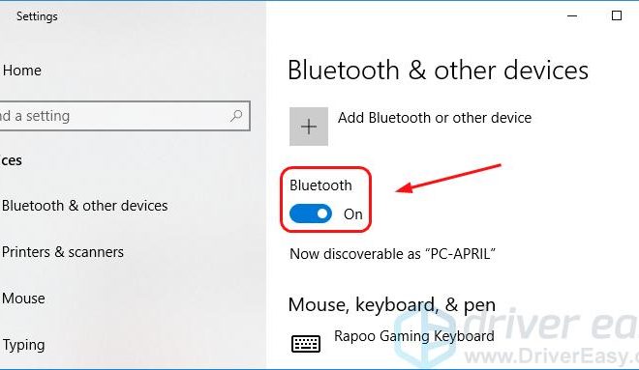The height and width of the screenshot is (370, 639).
Task: Select the Rapoo Gaming Keyboard device entry
Action: tap(414, 336)
